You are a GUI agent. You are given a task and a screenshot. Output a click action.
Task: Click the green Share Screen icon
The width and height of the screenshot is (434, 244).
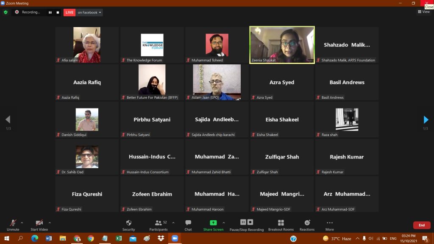pos(213,223)
